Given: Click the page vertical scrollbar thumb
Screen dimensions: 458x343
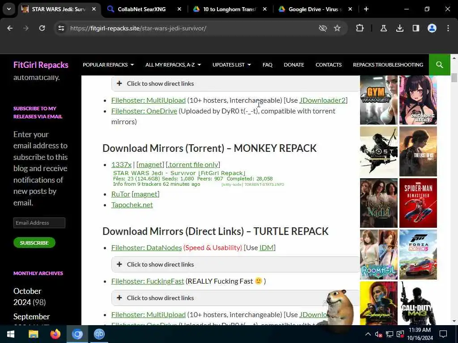Looking at the screenshot, I should coord(454,78).
